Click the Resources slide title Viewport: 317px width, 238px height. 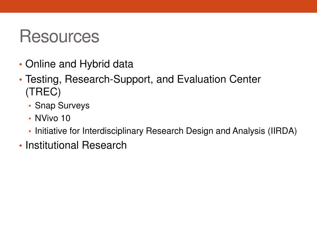coord(59,36)
